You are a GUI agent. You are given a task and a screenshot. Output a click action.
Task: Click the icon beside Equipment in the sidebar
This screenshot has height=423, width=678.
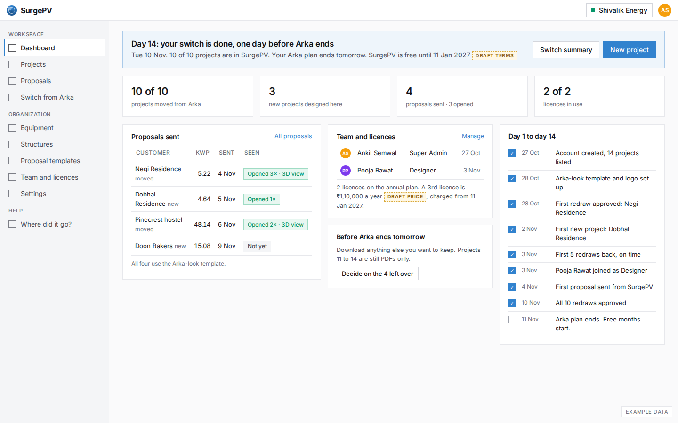coord(12,128)
